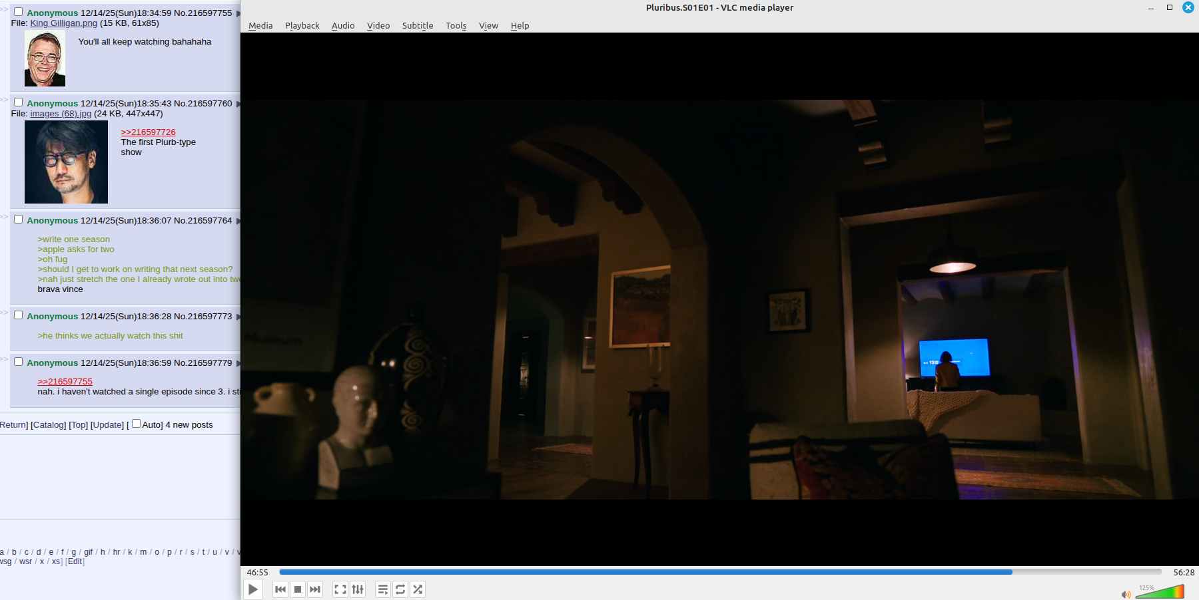Open the thread Catalog link
Screen dimensions: 1199x600
coord(49,425)
